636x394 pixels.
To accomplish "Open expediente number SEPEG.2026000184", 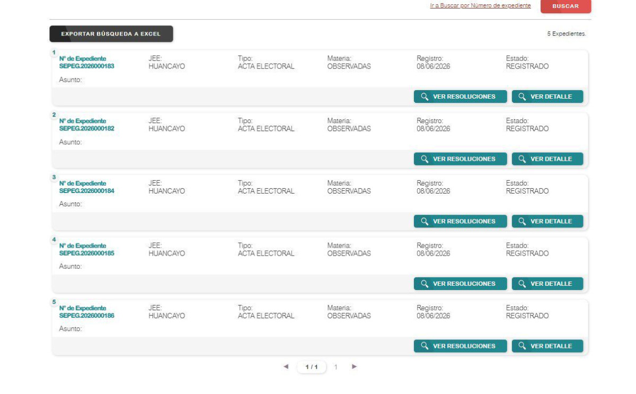I will tap(87, 191).
